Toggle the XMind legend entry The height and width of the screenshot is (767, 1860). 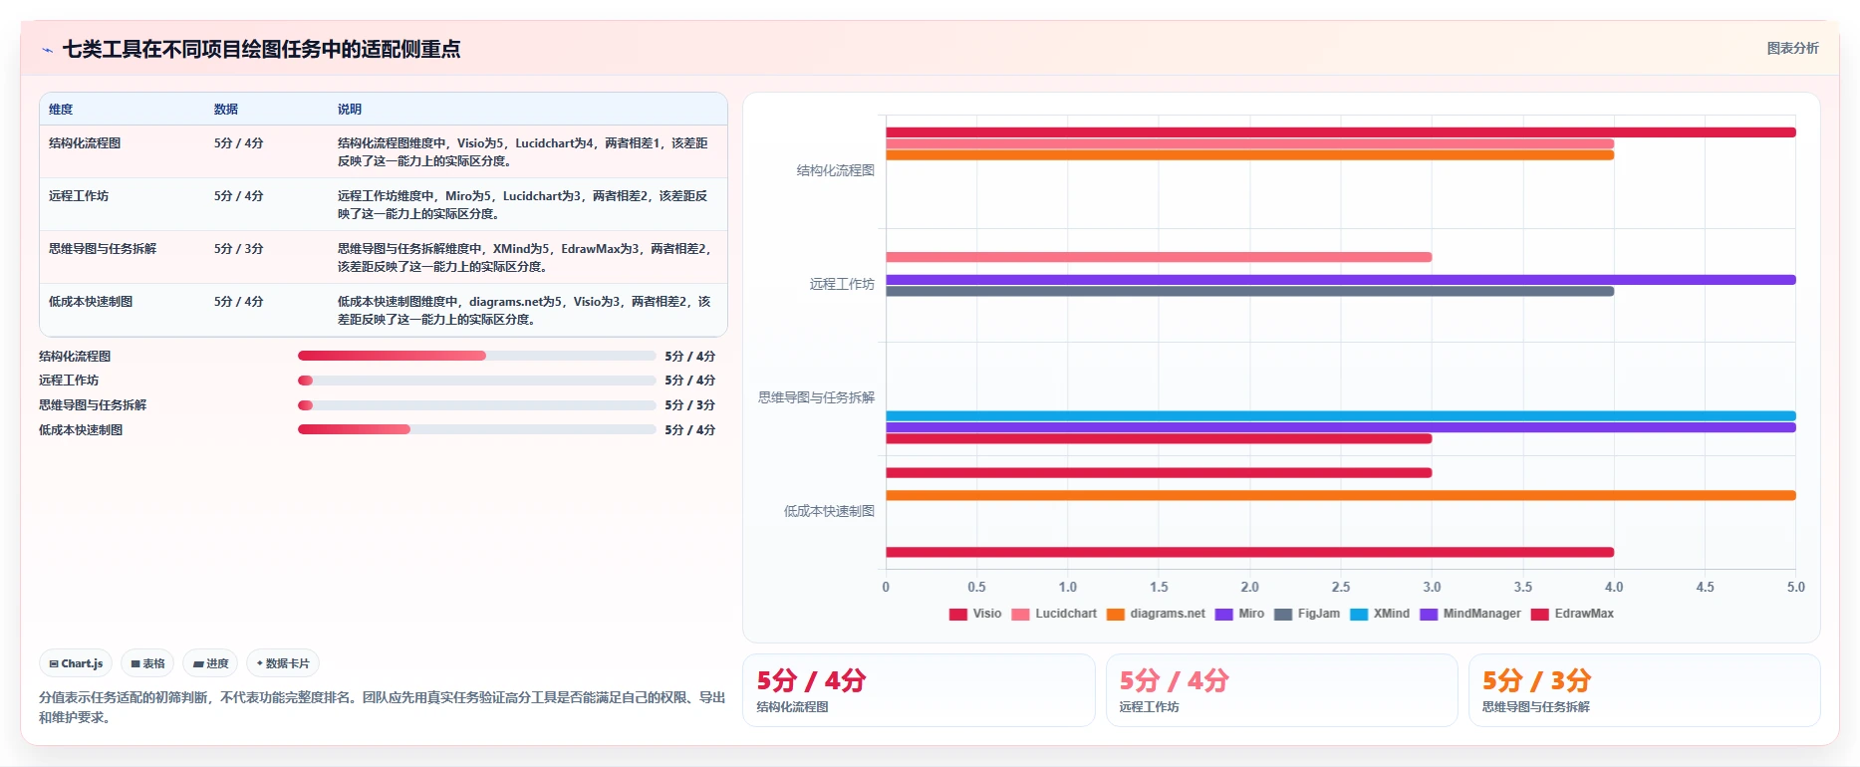click(1380, 614)
